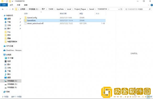
Task: Open the help question mark icon
Action: click(152, 5)
